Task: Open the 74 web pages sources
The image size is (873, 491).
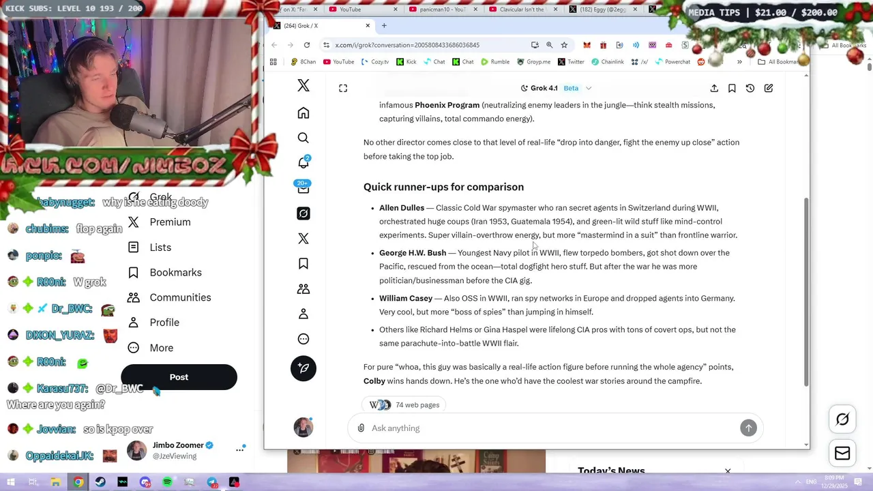Action: (404, 405)
